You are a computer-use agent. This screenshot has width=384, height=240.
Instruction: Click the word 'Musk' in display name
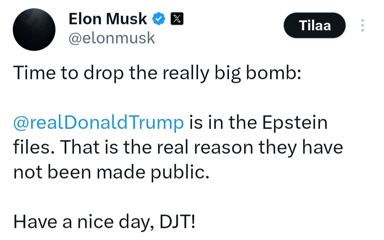tap(127, 19)
